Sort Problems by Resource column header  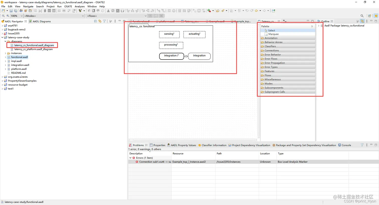pyautogui.click(x=193, y=153)
